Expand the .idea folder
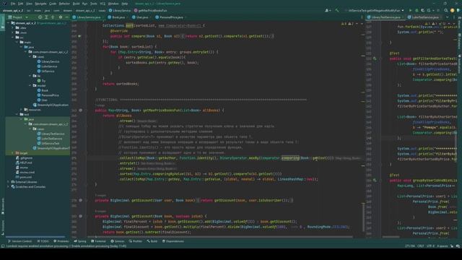 13,27
